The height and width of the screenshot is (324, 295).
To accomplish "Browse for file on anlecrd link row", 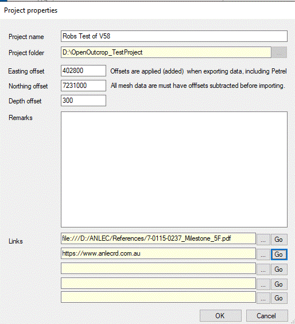I will click(x=263, y=254).
